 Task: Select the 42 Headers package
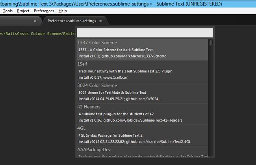[143, 113]
